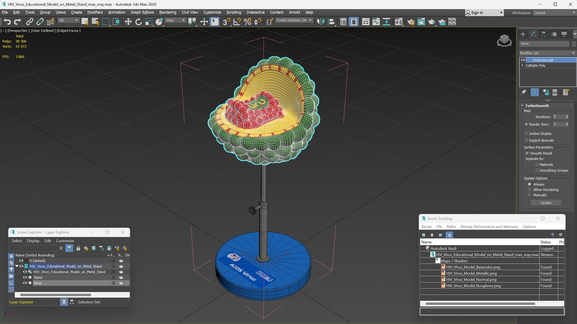Open the Create tab in command panel
Screen dimensions: 577x324
click(523, 34)
